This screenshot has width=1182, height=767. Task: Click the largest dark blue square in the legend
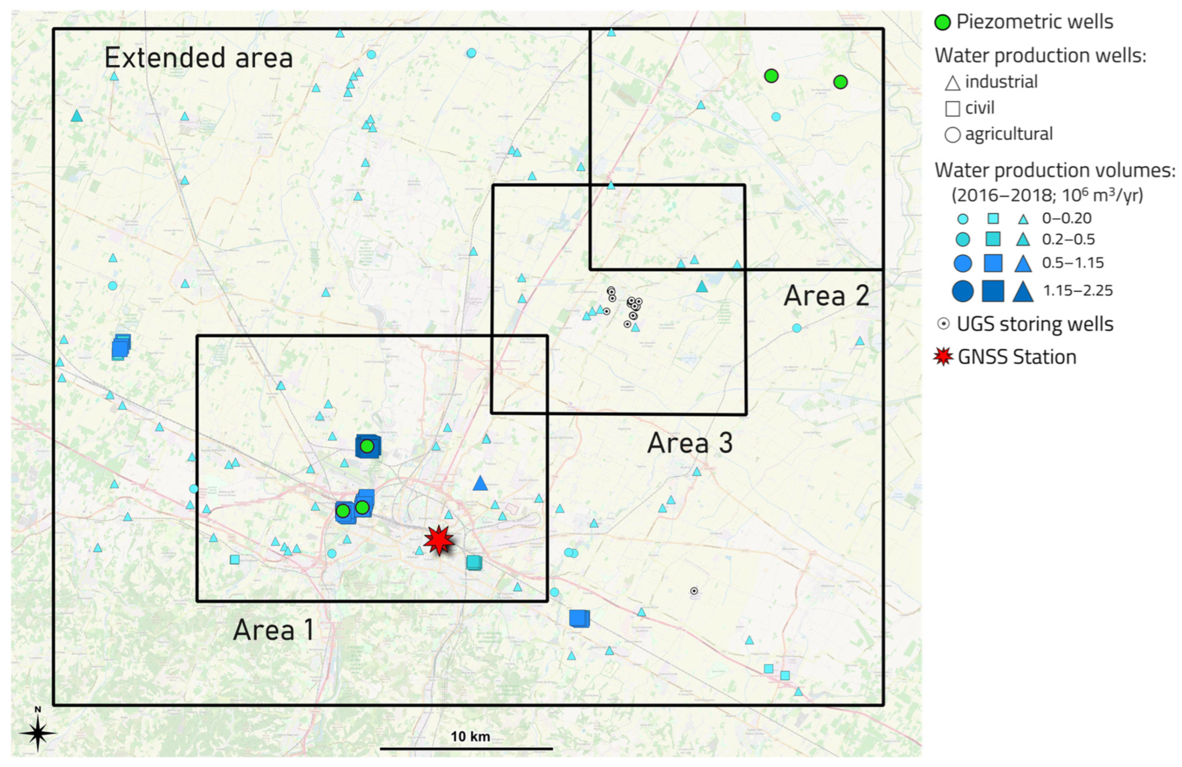click(x=993, y=291)
